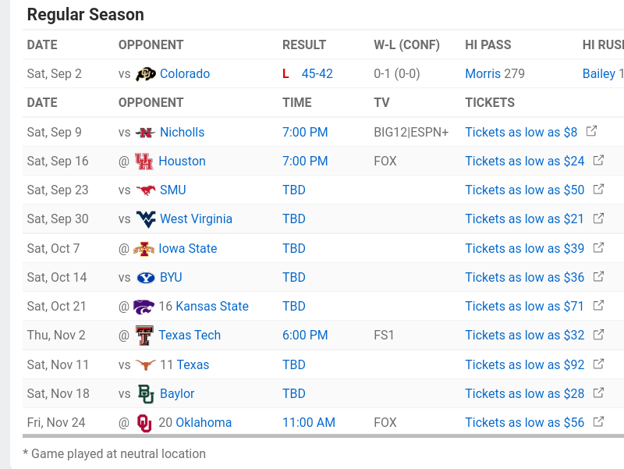Open external link icon for Nicholls tickets

[x=592, y=132]
